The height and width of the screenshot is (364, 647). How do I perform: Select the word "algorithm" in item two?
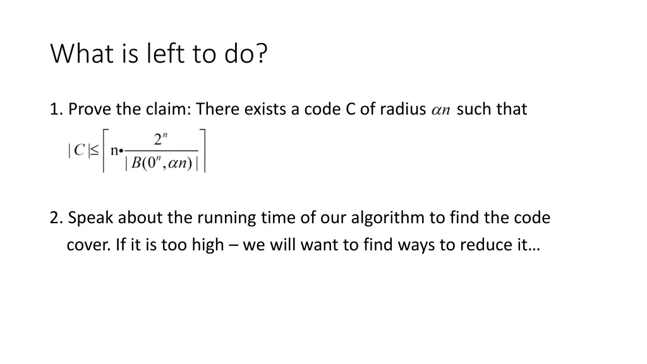pos(387,218)
